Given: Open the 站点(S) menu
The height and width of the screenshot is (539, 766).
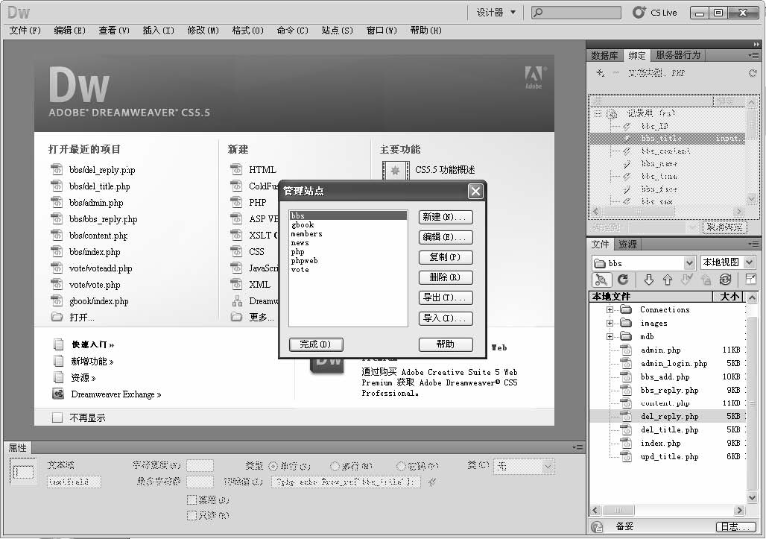Looking at the screenshot, I should point(337,31).
